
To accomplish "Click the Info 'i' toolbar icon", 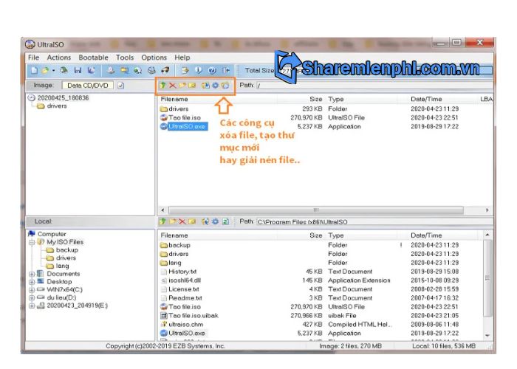I will pos(198,70).
